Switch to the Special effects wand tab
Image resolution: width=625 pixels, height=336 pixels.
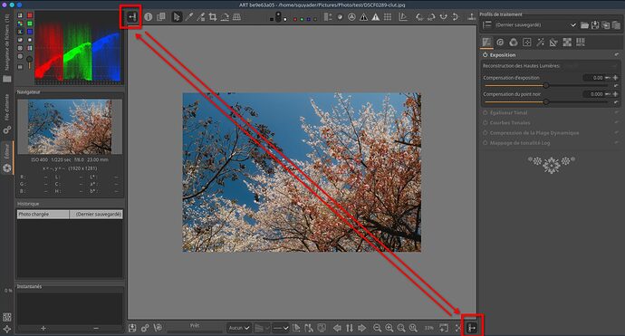[x=541, y=43]
